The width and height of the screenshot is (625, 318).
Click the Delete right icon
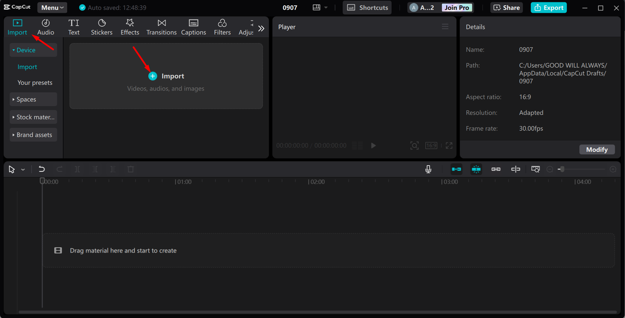(x=113, y=169)
